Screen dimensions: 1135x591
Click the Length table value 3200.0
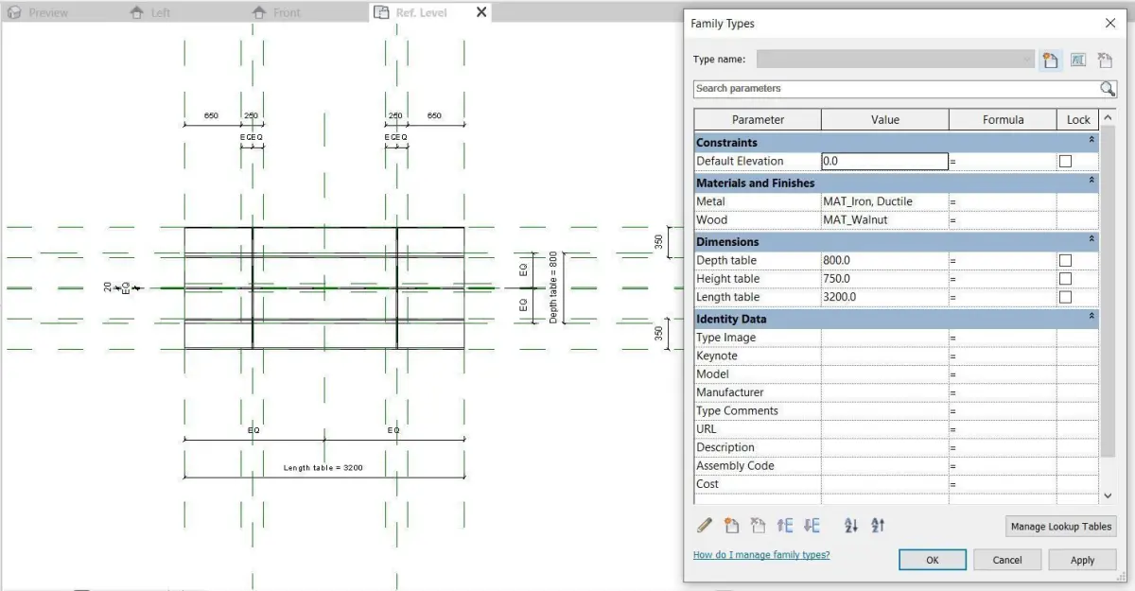point(884,297)
